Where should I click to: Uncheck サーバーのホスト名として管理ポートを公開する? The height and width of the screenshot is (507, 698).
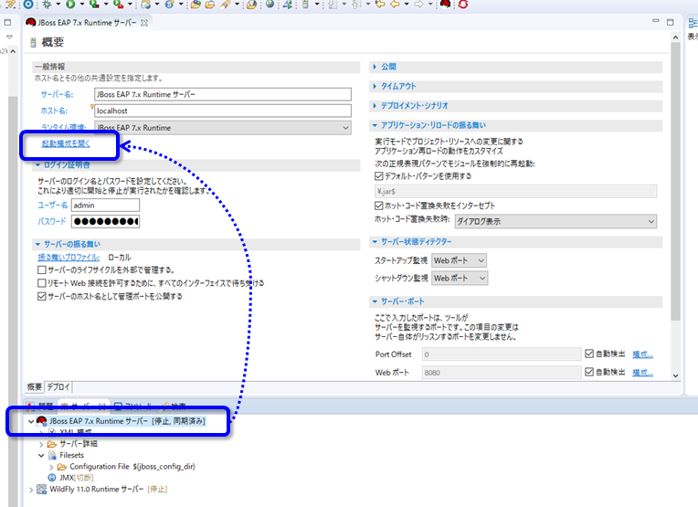tap(42, 297)
